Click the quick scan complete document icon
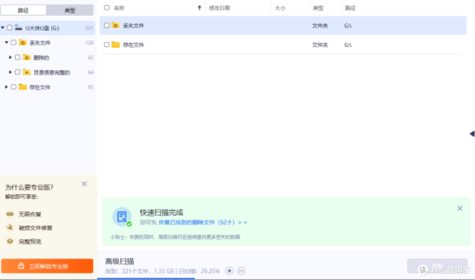The height and width of the screenshot is (280, 475). coord(122,217)
